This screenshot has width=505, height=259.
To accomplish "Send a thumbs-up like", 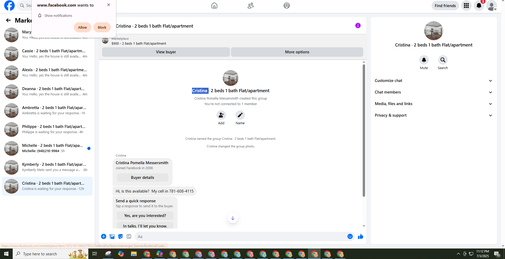I will (361, 236).
